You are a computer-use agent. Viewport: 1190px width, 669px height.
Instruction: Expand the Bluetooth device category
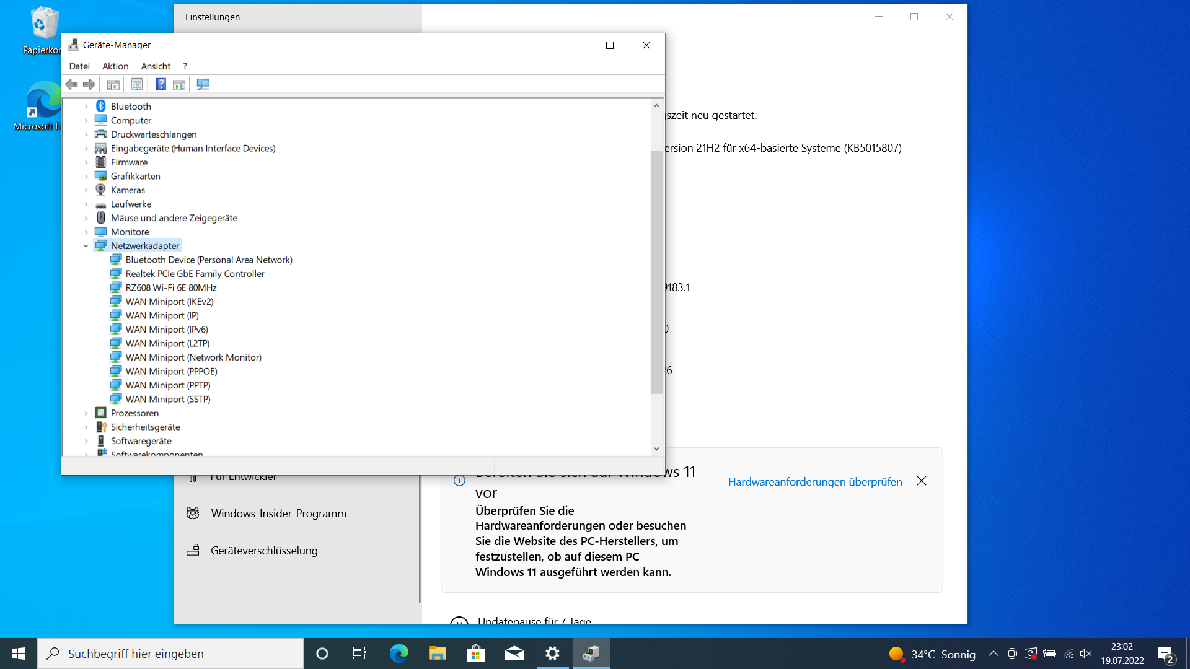[x=86, y=106]
